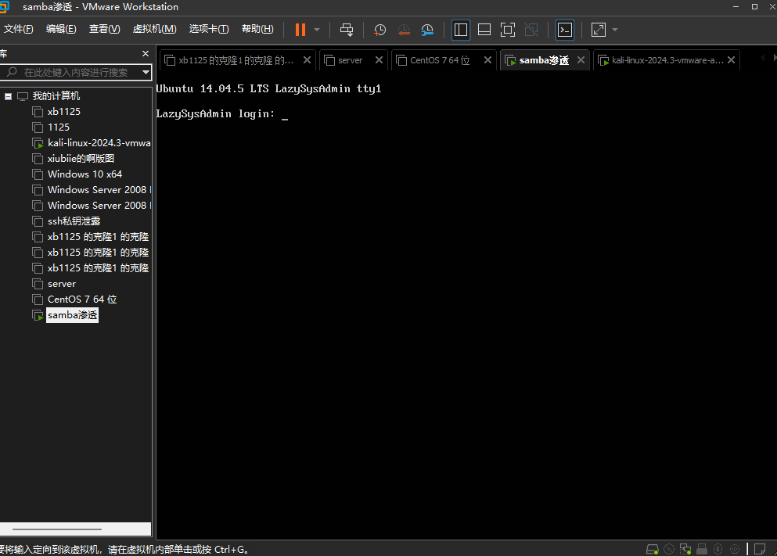The height and width of the screenshot is (556, 777).
Task: Click the orange Pause virtual machine button
Action: click(300, 30)
